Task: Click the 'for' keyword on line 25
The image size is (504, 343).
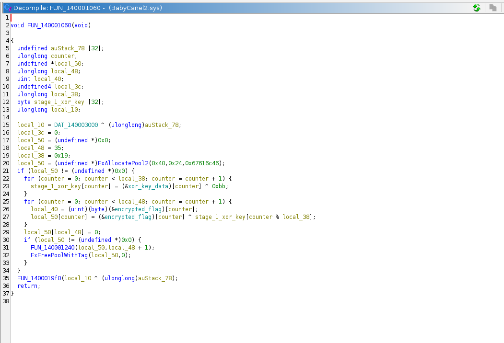Action: [x=29, y=202]
